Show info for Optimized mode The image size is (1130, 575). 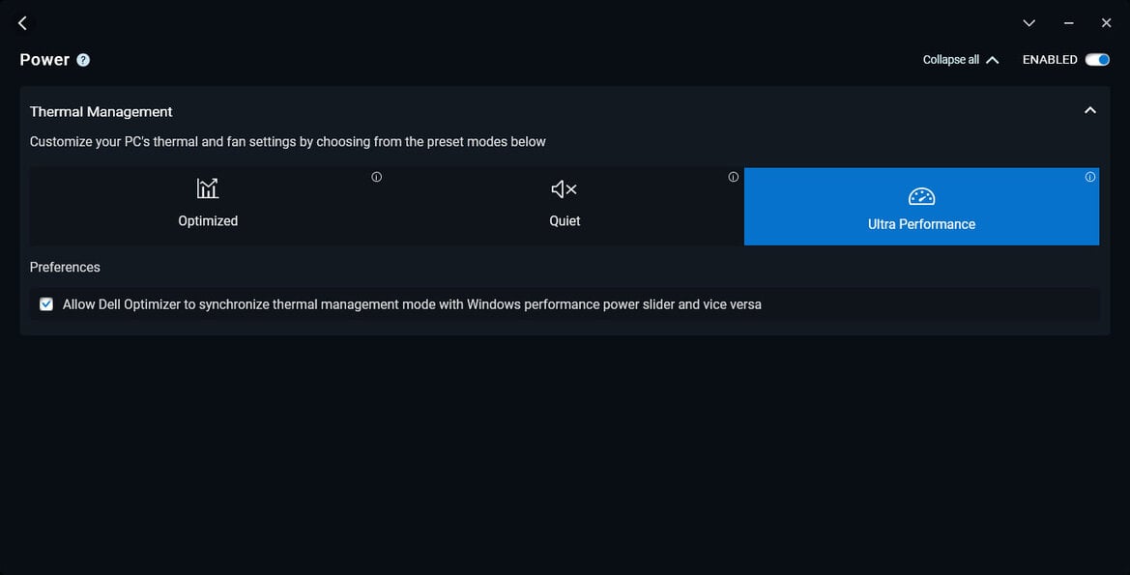[x=376, y=177]
